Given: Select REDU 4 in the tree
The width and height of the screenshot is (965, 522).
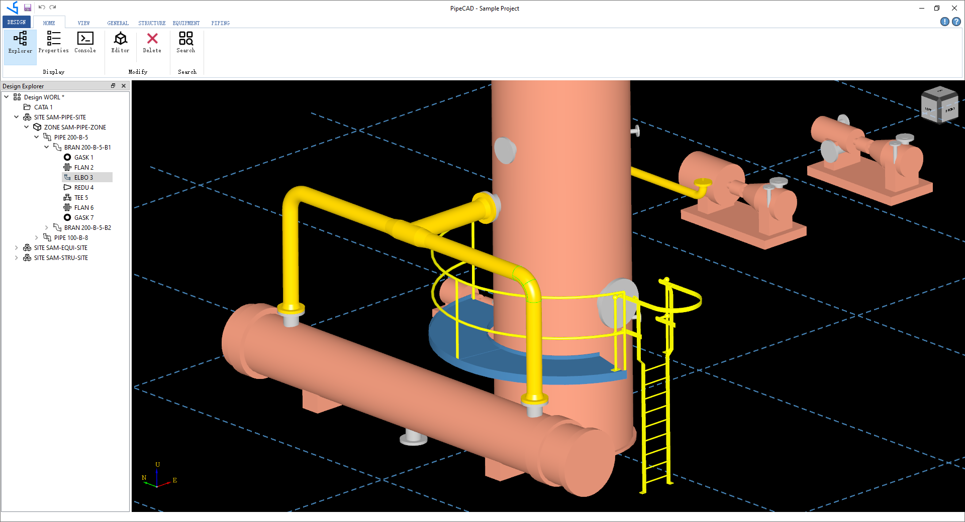Looking at the screenshot, I should click(x=83, y=187).
